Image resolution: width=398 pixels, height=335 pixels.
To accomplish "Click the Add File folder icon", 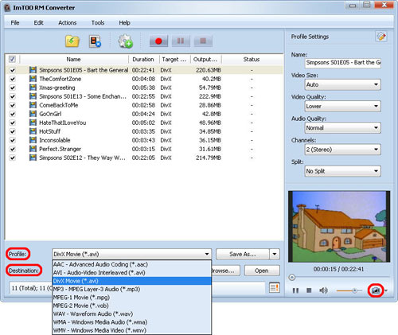I will click(x=72, y=41).
